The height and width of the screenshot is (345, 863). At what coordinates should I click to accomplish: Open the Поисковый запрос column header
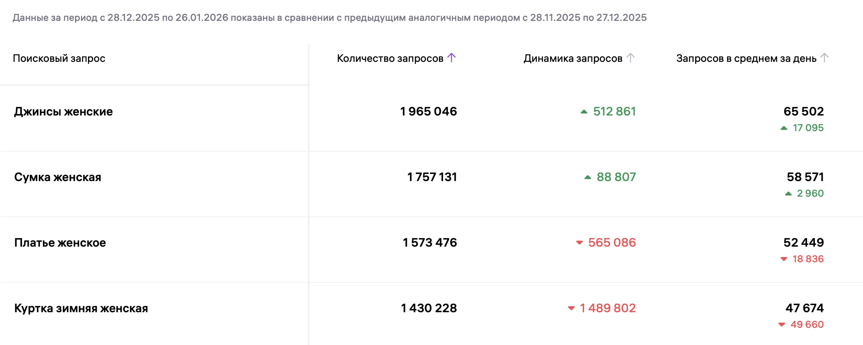pos(59,58)
